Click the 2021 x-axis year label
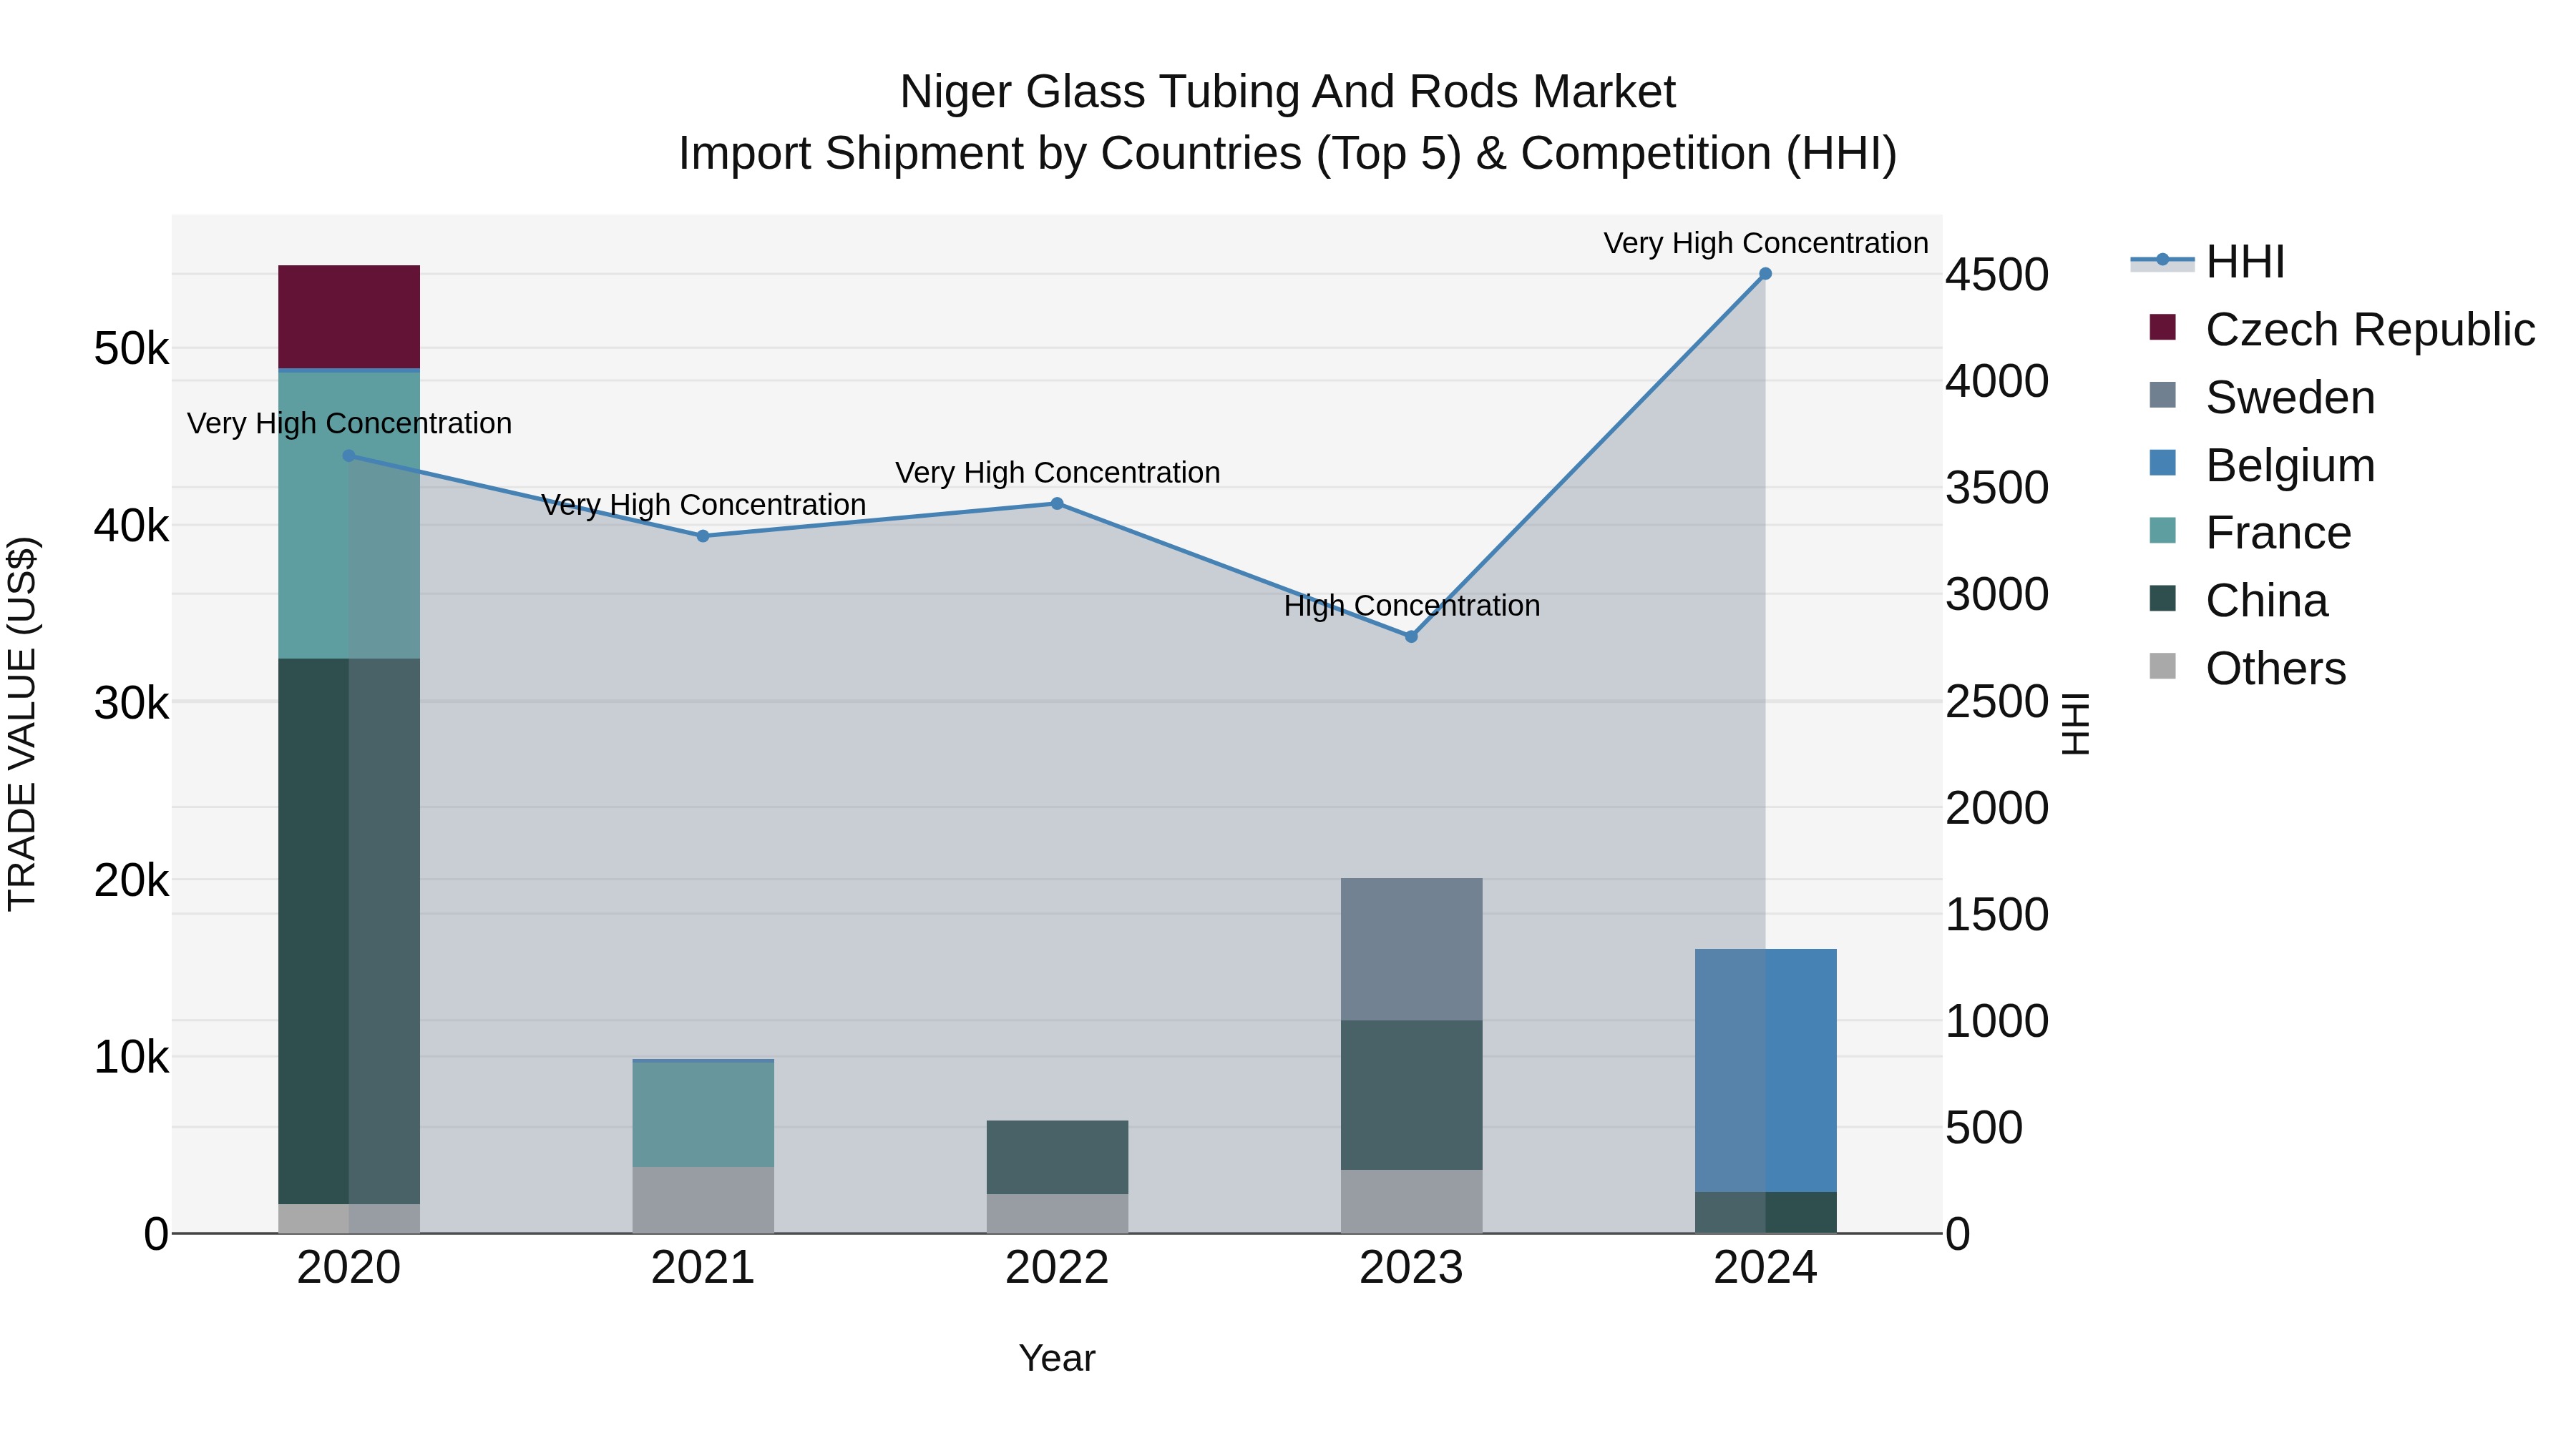Viewport: 2576px width, 1448px height. click(x=703, y=1268)
